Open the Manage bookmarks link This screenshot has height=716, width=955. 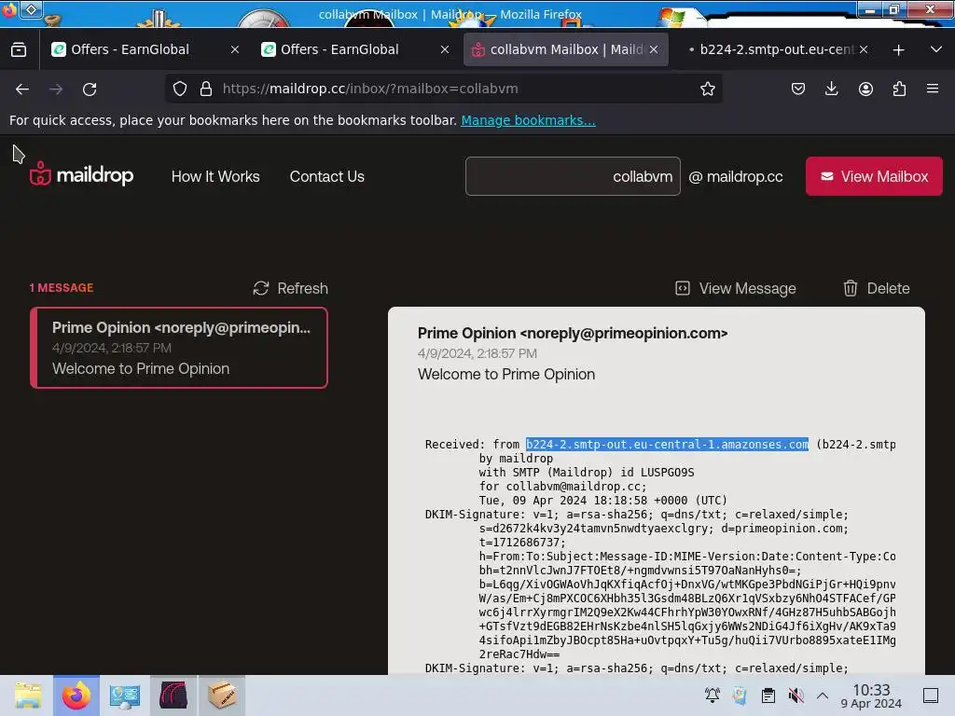pos(528,120)
